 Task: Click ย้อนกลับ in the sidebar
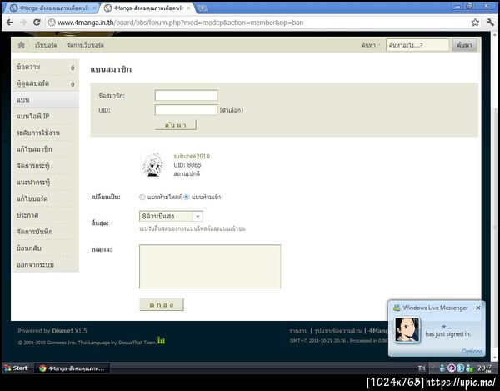45,248
